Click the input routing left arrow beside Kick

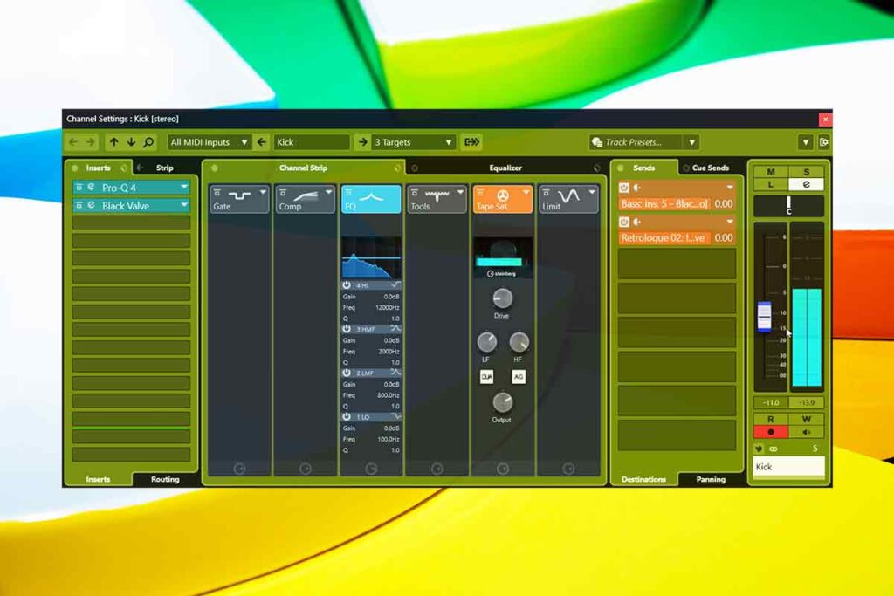pos(262,142)
